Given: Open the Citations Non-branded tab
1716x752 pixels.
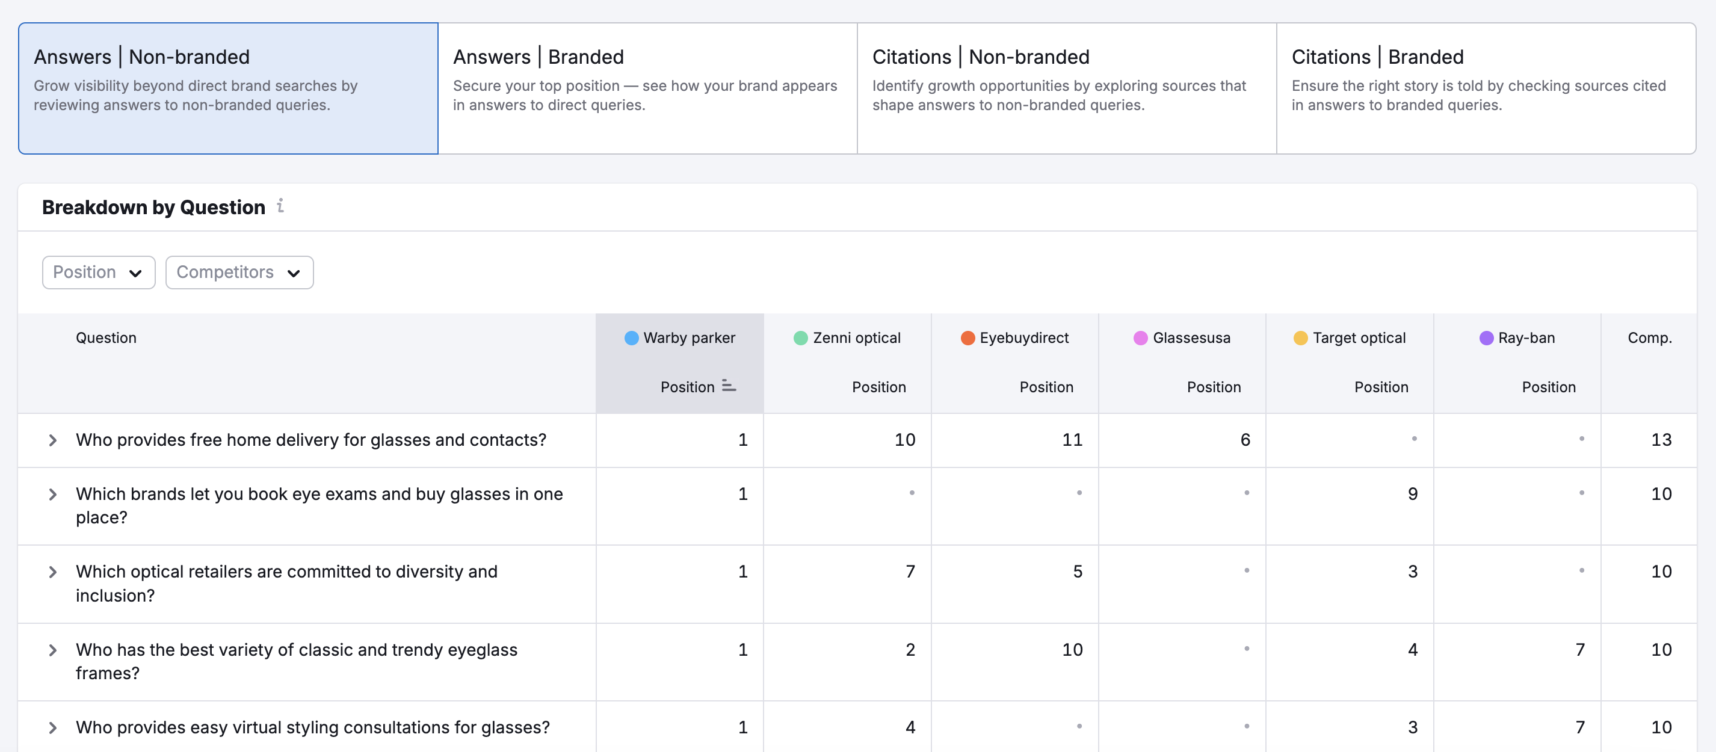Looking at the screenshot, I should pos(1066,87).
